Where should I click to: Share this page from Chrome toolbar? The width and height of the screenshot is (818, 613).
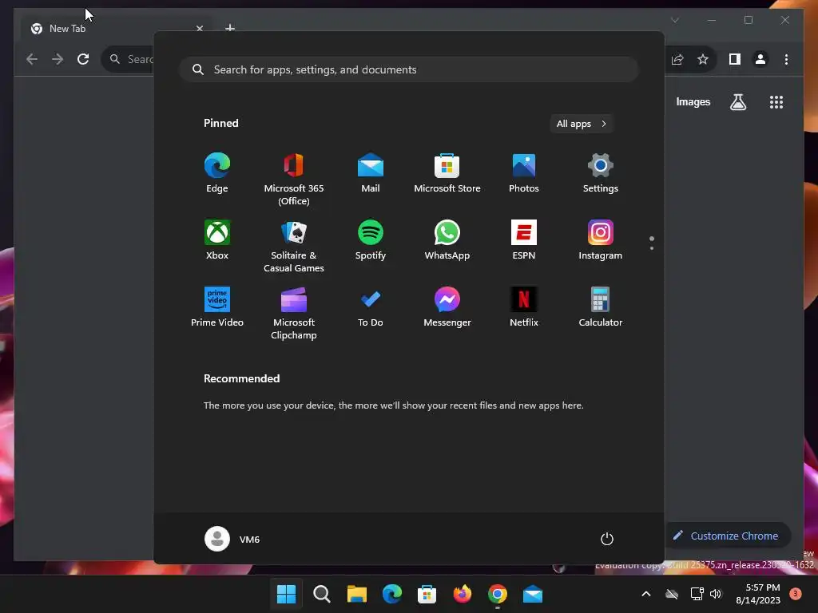(677, 59)
